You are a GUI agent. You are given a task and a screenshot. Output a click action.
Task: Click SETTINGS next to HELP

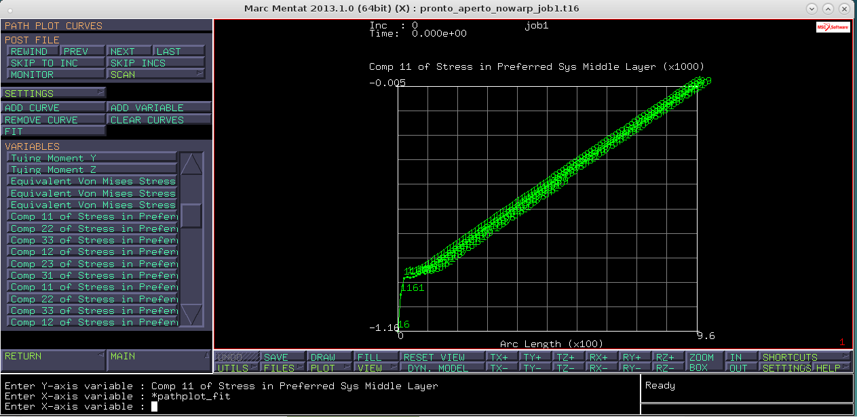[x=786, y=368]
